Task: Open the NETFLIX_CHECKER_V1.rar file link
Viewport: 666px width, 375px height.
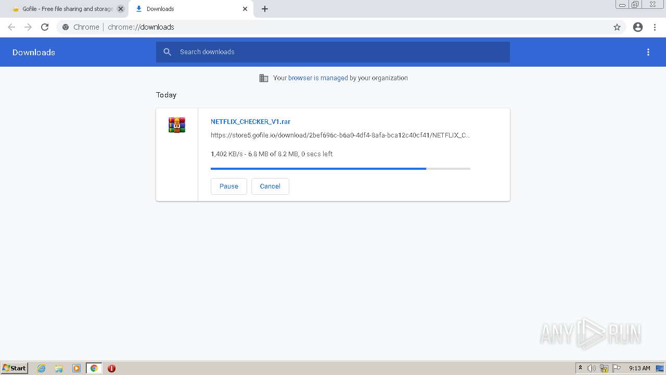Action: click(x=250, y=121)
